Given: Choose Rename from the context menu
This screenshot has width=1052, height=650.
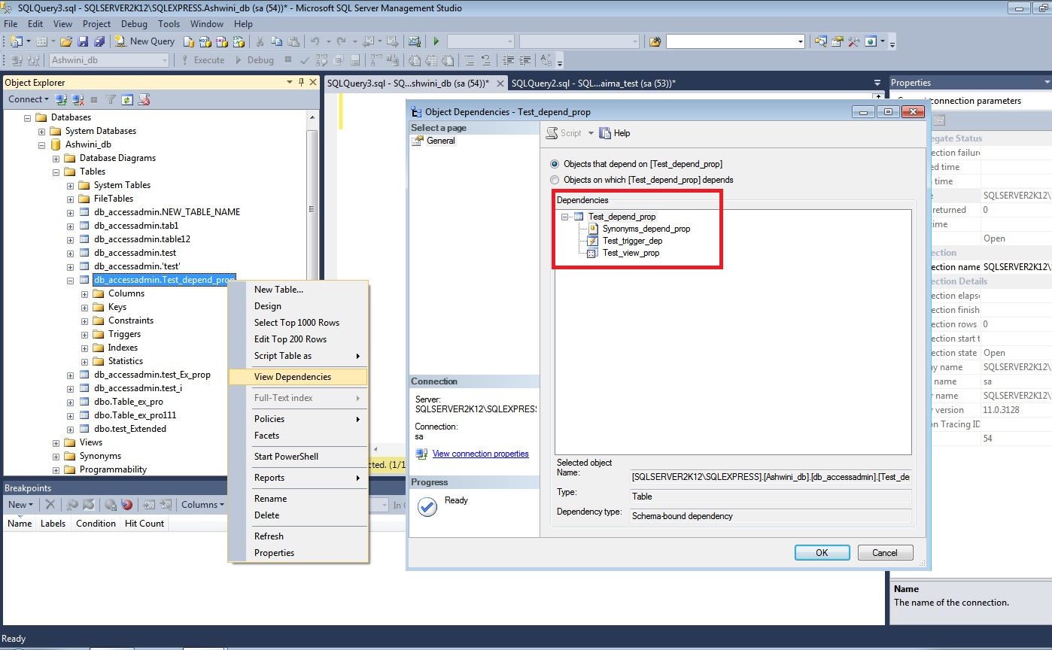Looking at the screenshot, I should [x=298, y=499].
